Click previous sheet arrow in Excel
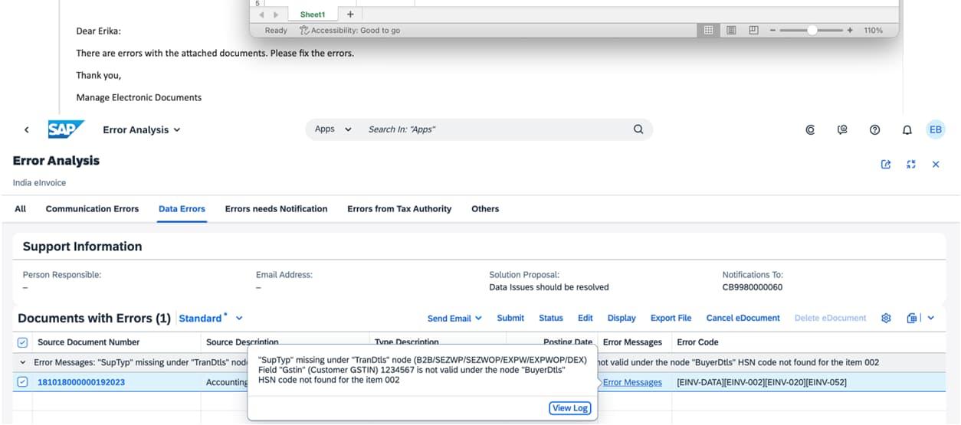This screenshot has width=961, height=425. click(x=262, y=15)
